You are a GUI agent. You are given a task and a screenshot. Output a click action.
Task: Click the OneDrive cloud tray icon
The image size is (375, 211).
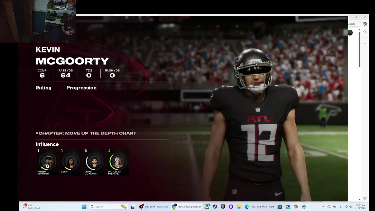(x=335, y=207)
